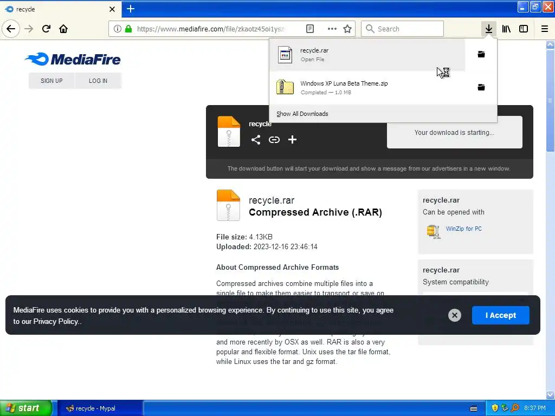
Task: Click scrollbar down arrow
Action: (550, 395)
